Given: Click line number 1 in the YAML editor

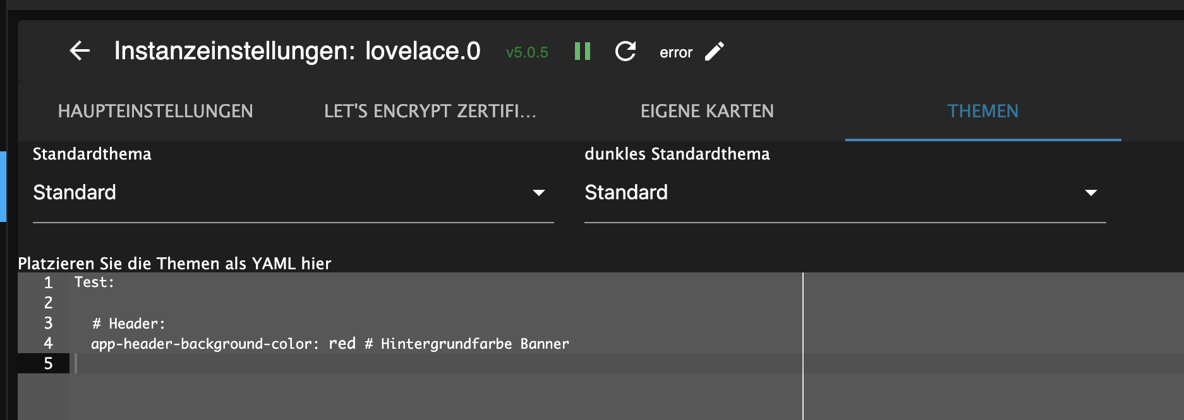Looking at the screenshot, I should [47, 283].
